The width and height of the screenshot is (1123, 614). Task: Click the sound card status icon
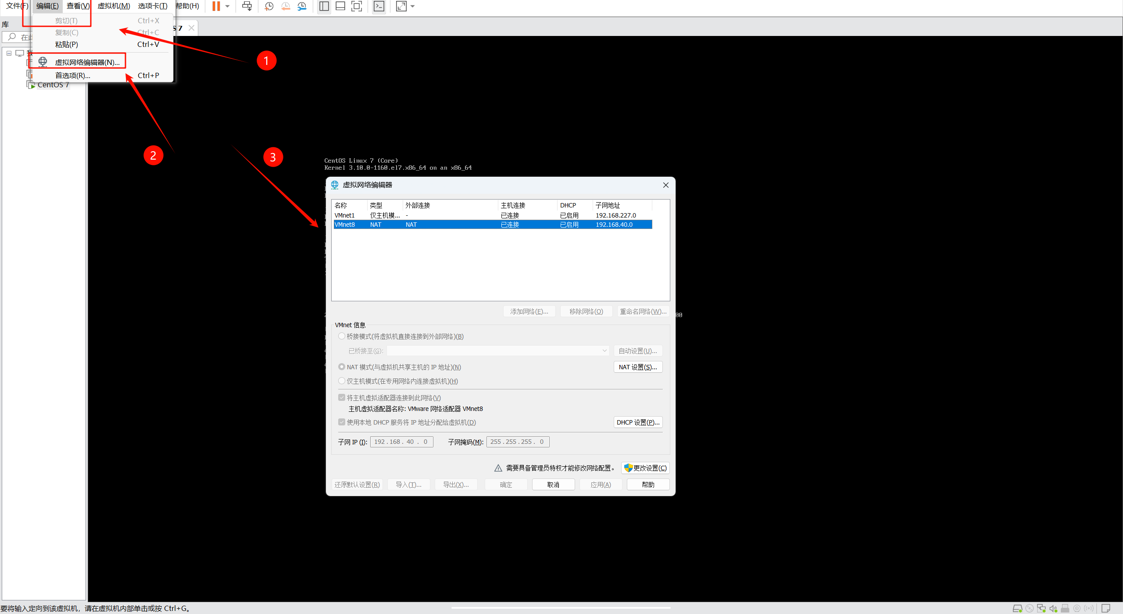pyautogui.click(x=1053, y=608)
